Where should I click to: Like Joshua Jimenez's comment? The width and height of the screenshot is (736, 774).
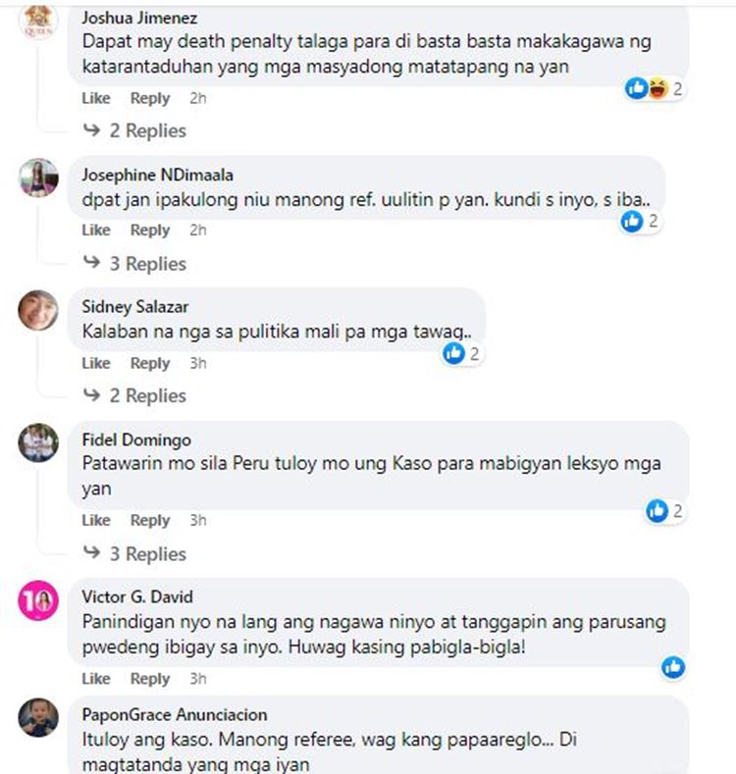click(x=96, y=98)
